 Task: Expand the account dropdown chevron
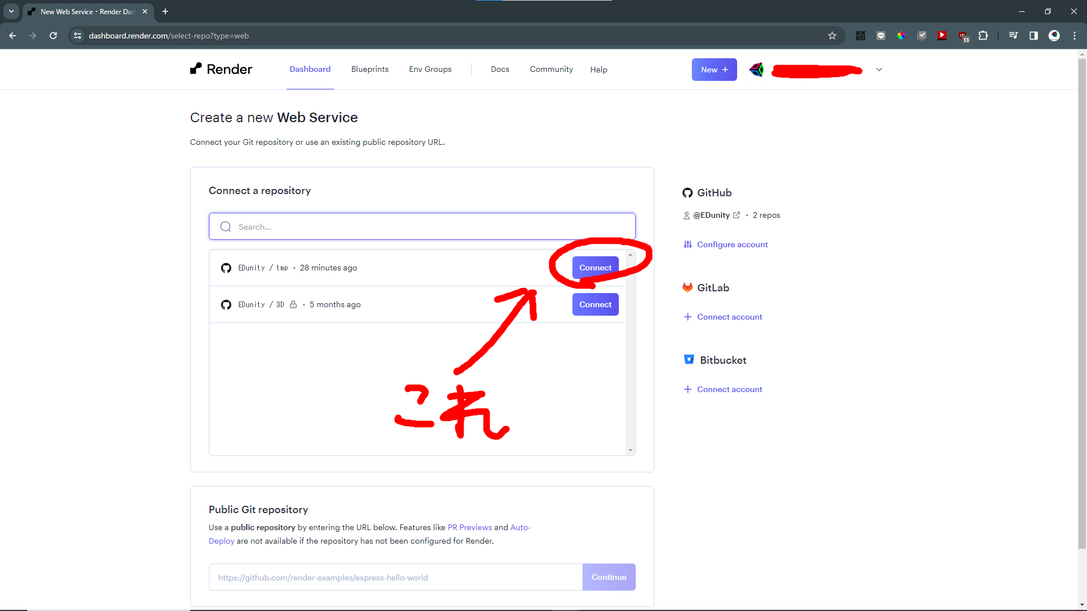(x=879, y=70)
